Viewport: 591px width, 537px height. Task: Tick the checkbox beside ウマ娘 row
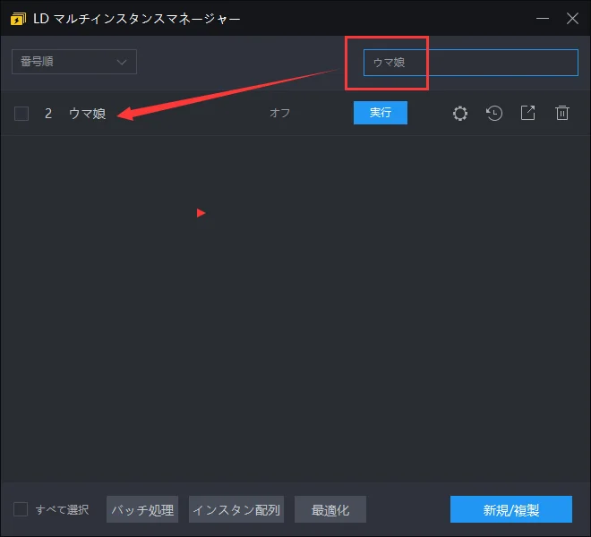(x=21, y=114)
